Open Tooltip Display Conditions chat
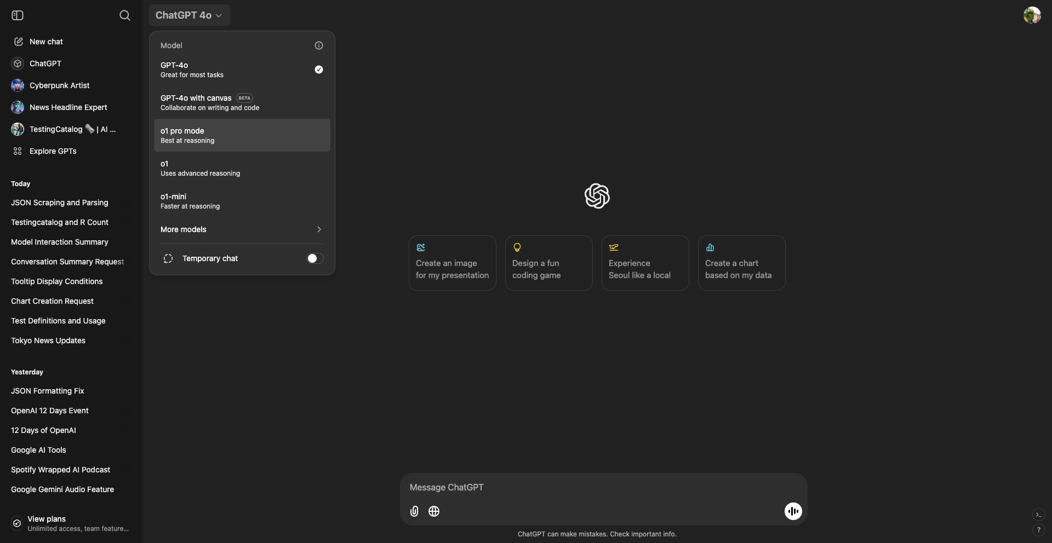Screen dimensions: 1052x543 coord(71,281)
